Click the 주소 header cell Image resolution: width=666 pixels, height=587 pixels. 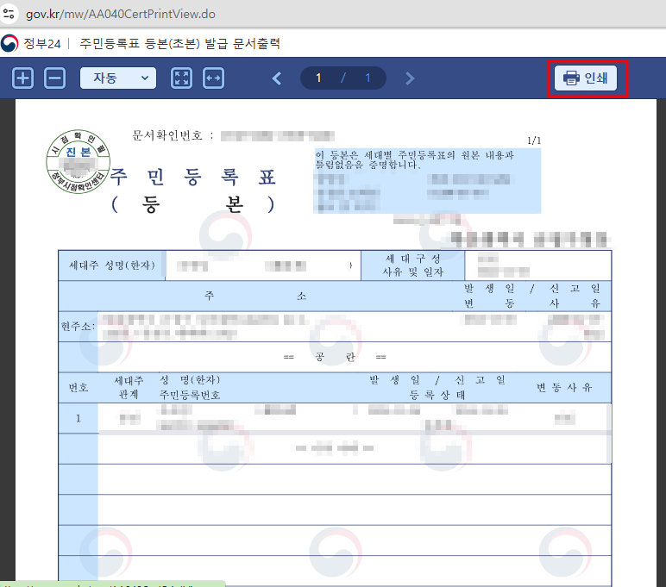tap(255, 296)
